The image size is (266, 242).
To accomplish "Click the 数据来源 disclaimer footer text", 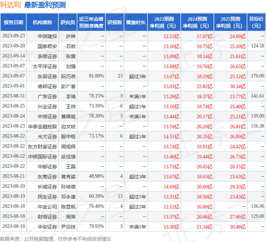I will pos(56,239).
